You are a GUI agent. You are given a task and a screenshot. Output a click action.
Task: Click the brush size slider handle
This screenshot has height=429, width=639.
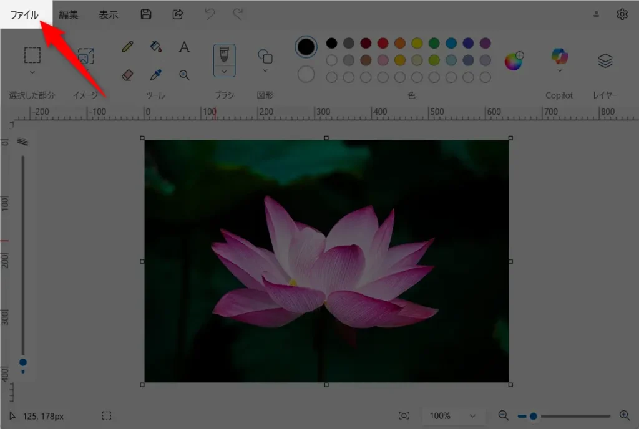(x=23, y=362)
